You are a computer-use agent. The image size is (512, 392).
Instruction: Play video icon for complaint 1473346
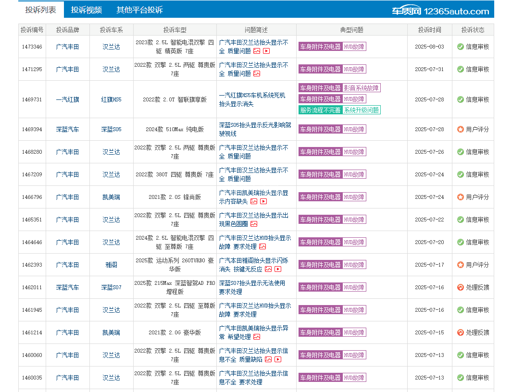click(266, 51)
